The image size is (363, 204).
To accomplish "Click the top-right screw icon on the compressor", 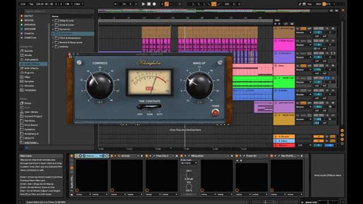I will [220, 62].
